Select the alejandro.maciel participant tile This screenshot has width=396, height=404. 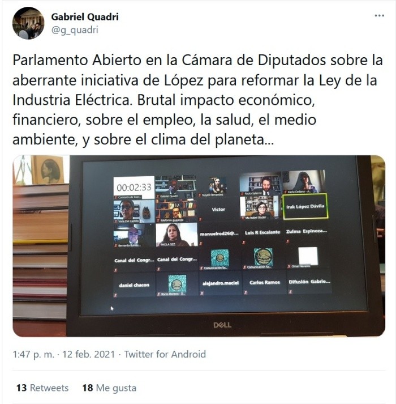point(221,283)
